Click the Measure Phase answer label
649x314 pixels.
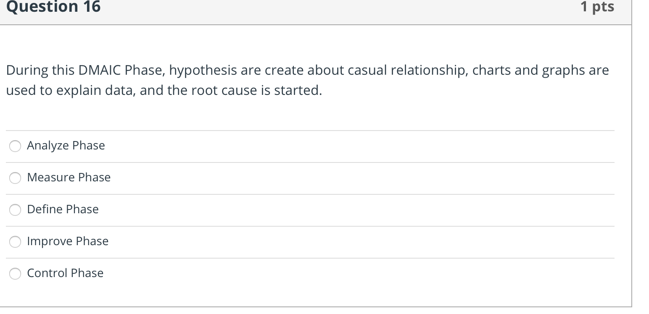point(69,178)
